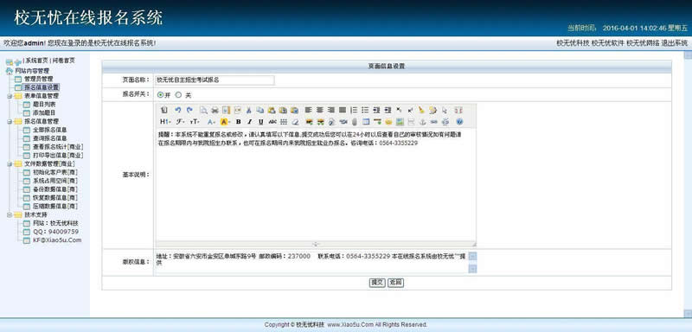Go to 问卷首页 link

tap(64, 61)
